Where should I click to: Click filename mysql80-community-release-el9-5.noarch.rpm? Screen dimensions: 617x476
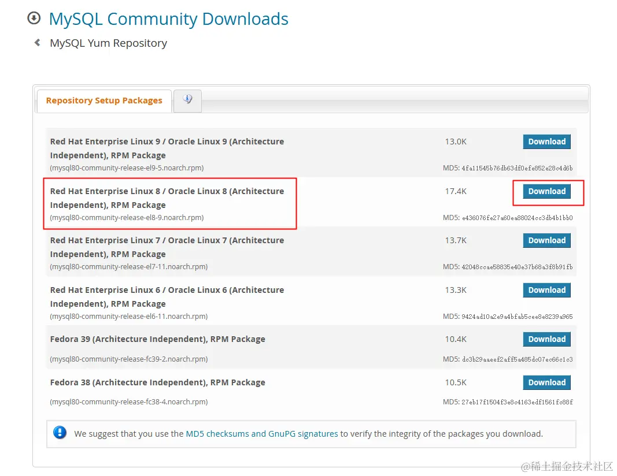[x=127, y=168]
